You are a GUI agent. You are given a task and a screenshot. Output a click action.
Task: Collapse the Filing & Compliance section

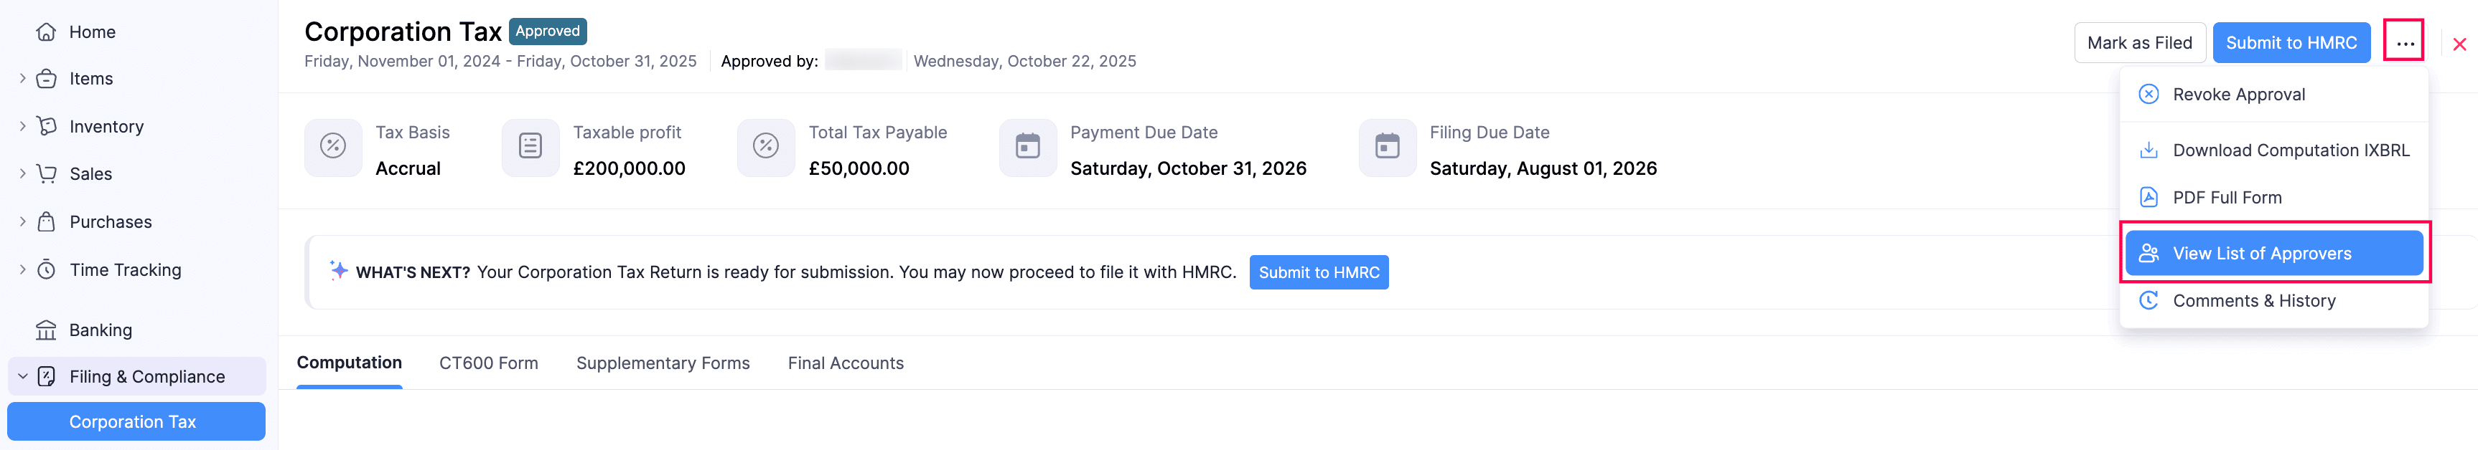[x=22, y=377]
